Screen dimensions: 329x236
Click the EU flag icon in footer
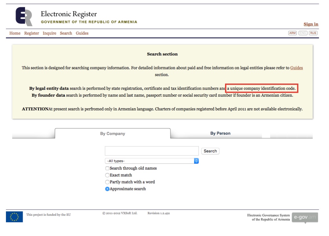tap(14, 217)
